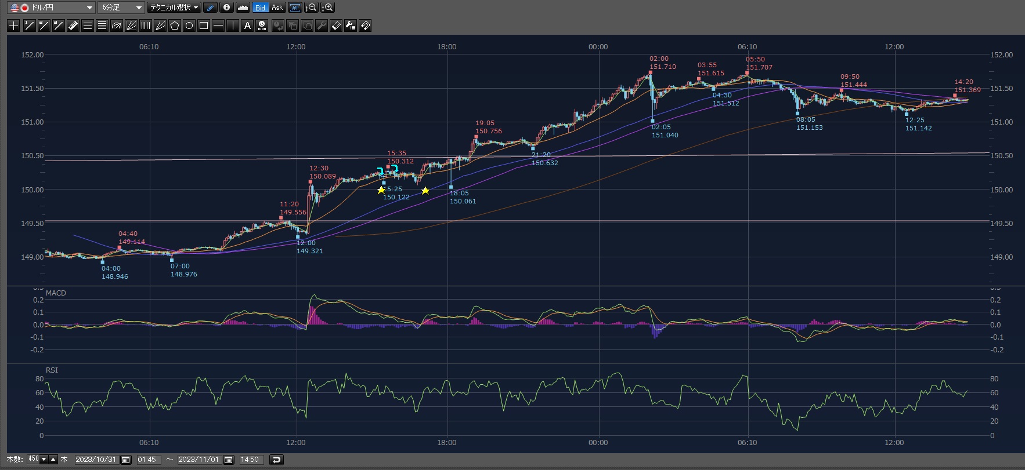Click the eraser tool icon
1025x470 pixels.
click(x=335, y=25)
